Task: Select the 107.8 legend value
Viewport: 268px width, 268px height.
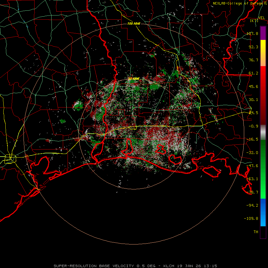Action: pyautogui.click(x=252, y=33)
